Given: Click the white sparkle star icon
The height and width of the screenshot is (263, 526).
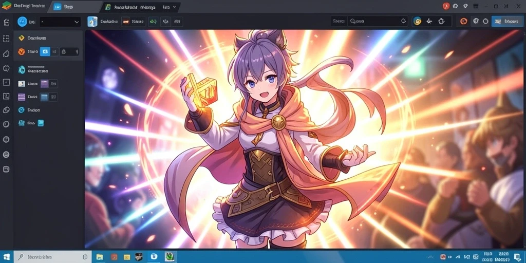Looking at the screenshot, I should pos(429,21).
